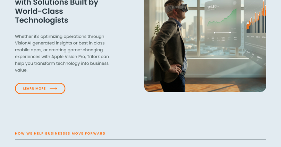Click the 149.80 value in floating panel
281x147 pixels.
212,7
